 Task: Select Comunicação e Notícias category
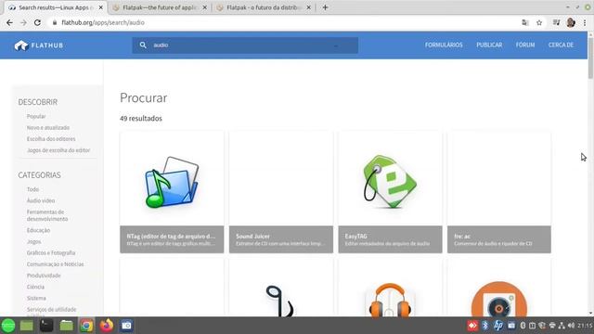click(x=56, y=264)
